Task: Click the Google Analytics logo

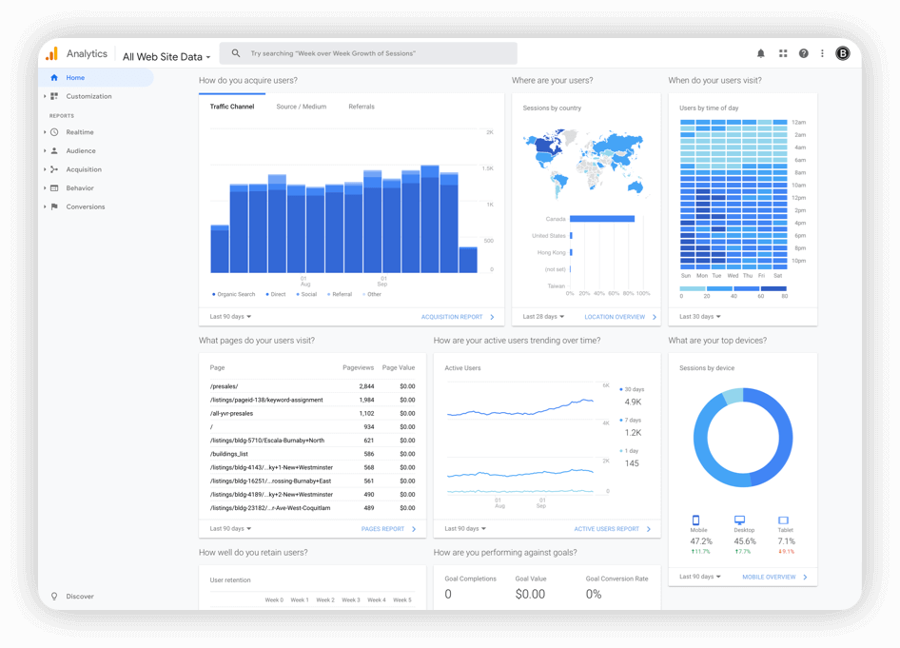Action: click(x=53, y=54)
